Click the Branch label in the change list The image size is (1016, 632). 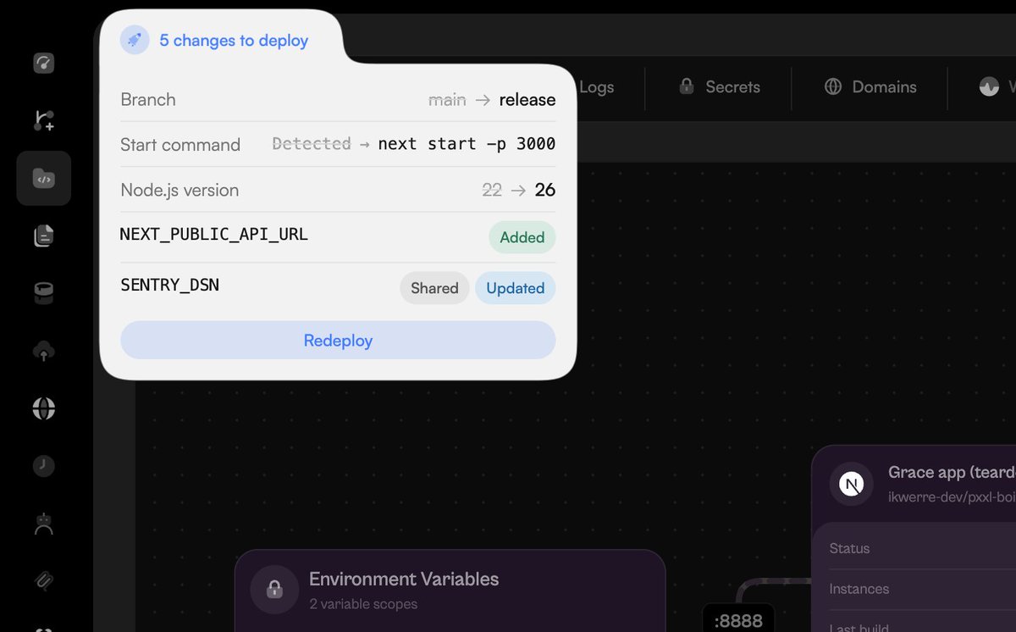(148, 99)
